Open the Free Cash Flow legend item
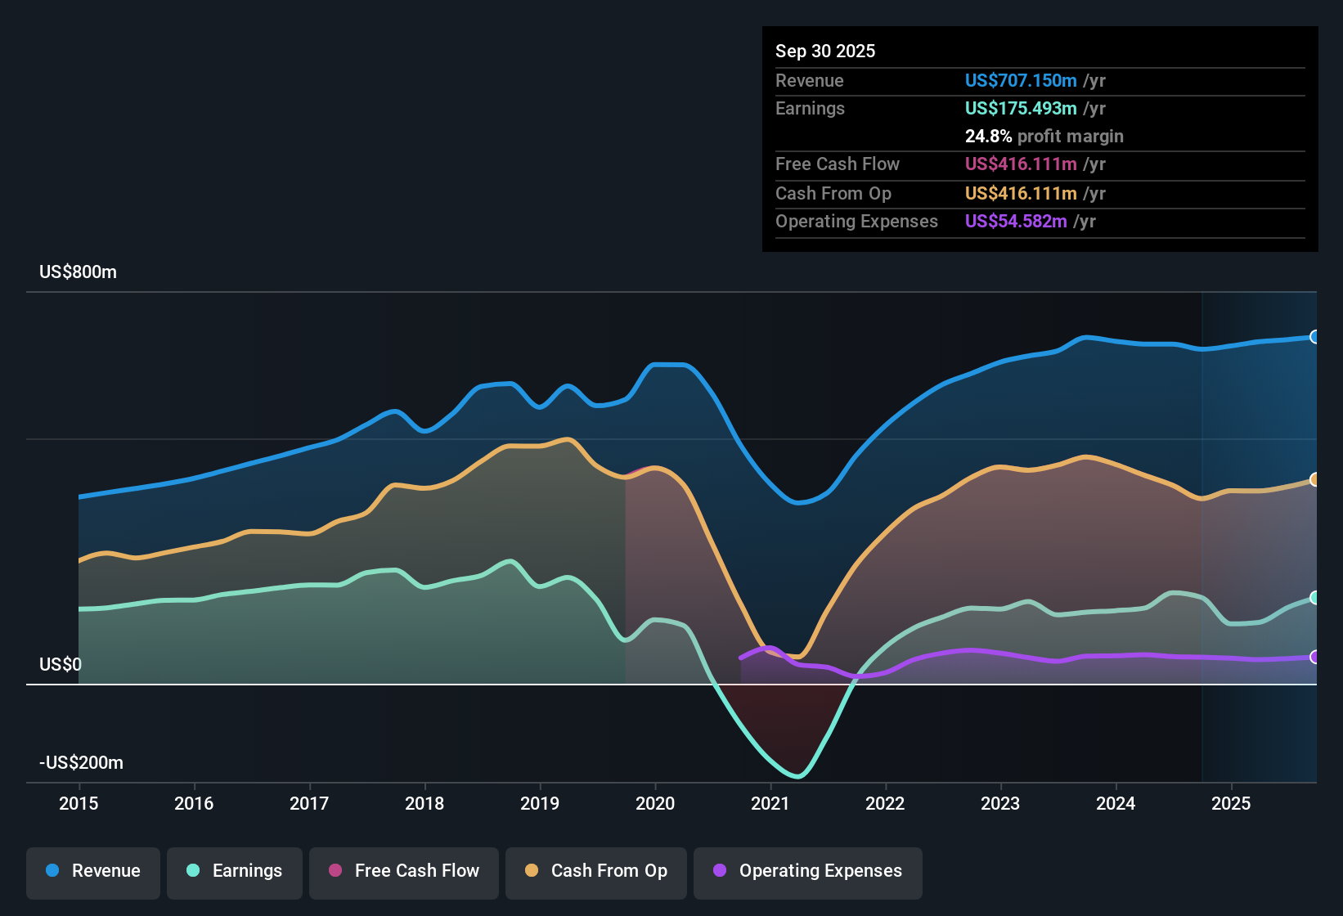The image size is (1343, 916). 403,871
